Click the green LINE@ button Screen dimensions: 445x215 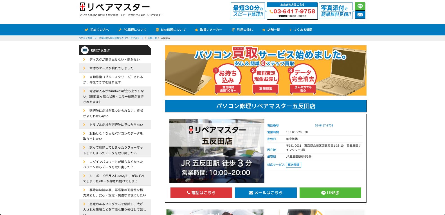point(330,193)
